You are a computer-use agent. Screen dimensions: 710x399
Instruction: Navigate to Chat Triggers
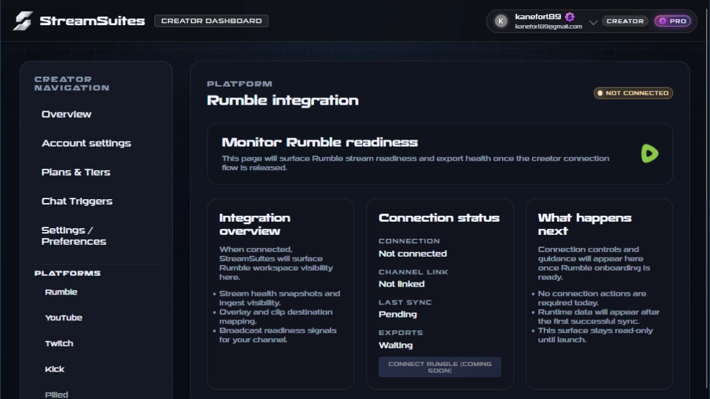point(77,201)
